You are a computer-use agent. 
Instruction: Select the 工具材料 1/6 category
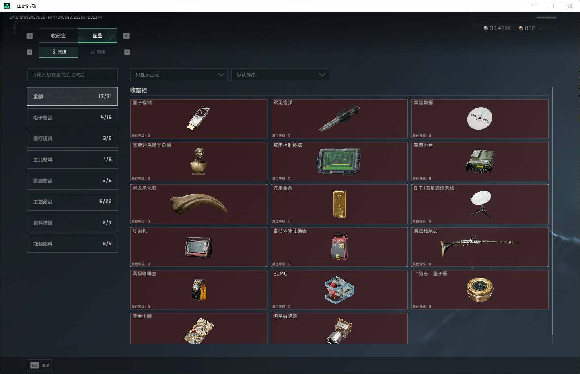[x=72, y=159]
